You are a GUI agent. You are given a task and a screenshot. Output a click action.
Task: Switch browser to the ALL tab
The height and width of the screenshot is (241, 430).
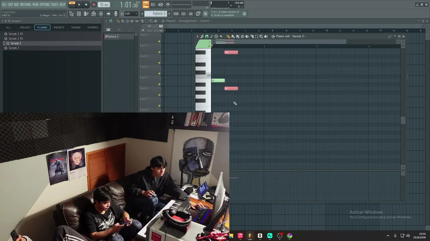pyautogui.click(x=8, y=27)
